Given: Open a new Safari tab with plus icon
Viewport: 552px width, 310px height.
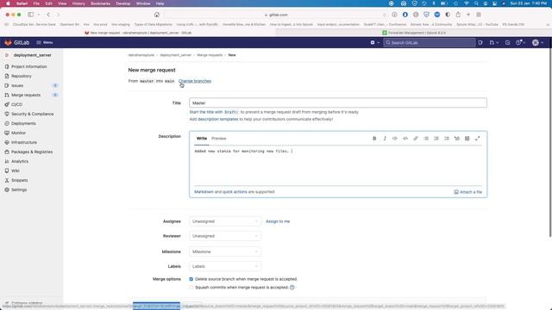Looking at the screenshot, I should 468,15.
